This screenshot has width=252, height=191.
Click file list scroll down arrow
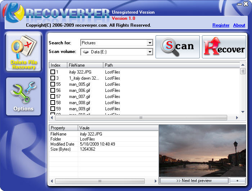[243, 112]
